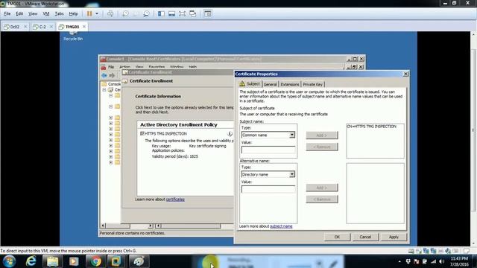
Task: Collapse the Certificates node in Console1 tree
Action: 104,90
